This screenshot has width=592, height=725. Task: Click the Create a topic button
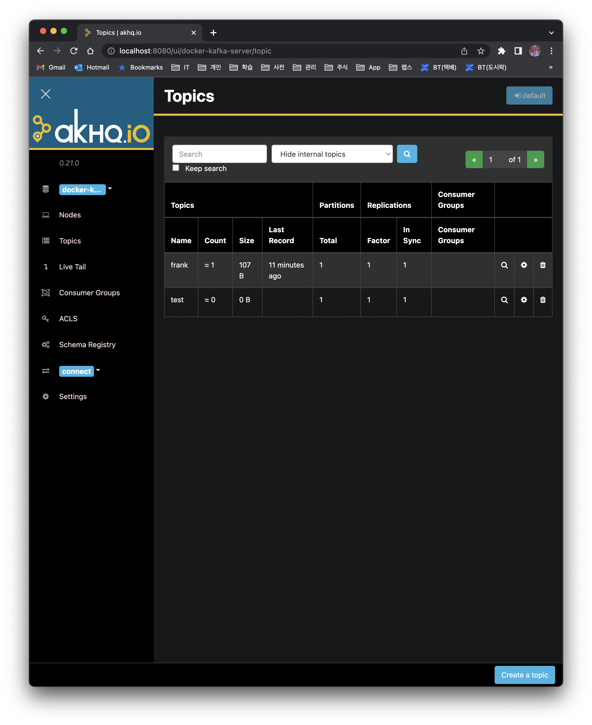(524, 675)
